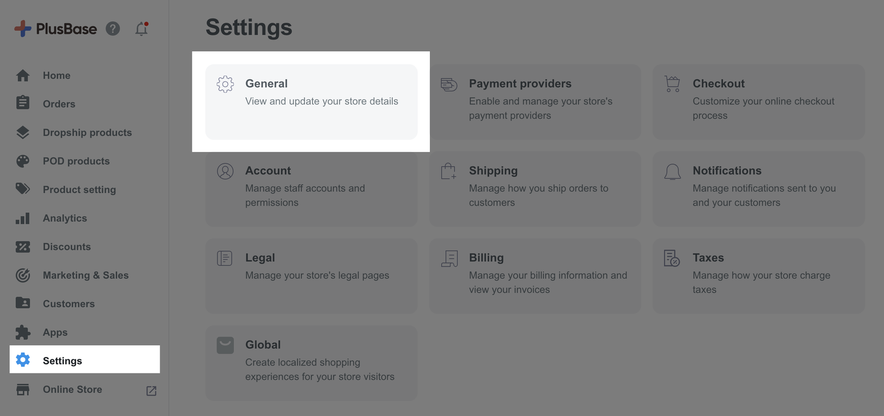Click the Analytics bar chart icon
This screenshot has width=884, height=416.
pyautogui.click(x=23, y=218)
